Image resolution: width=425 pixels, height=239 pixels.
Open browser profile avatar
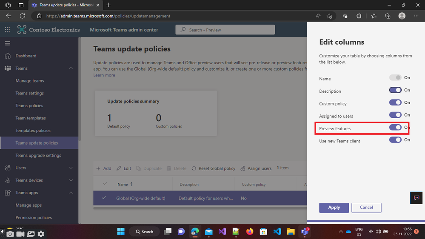(x=402, y=16)
